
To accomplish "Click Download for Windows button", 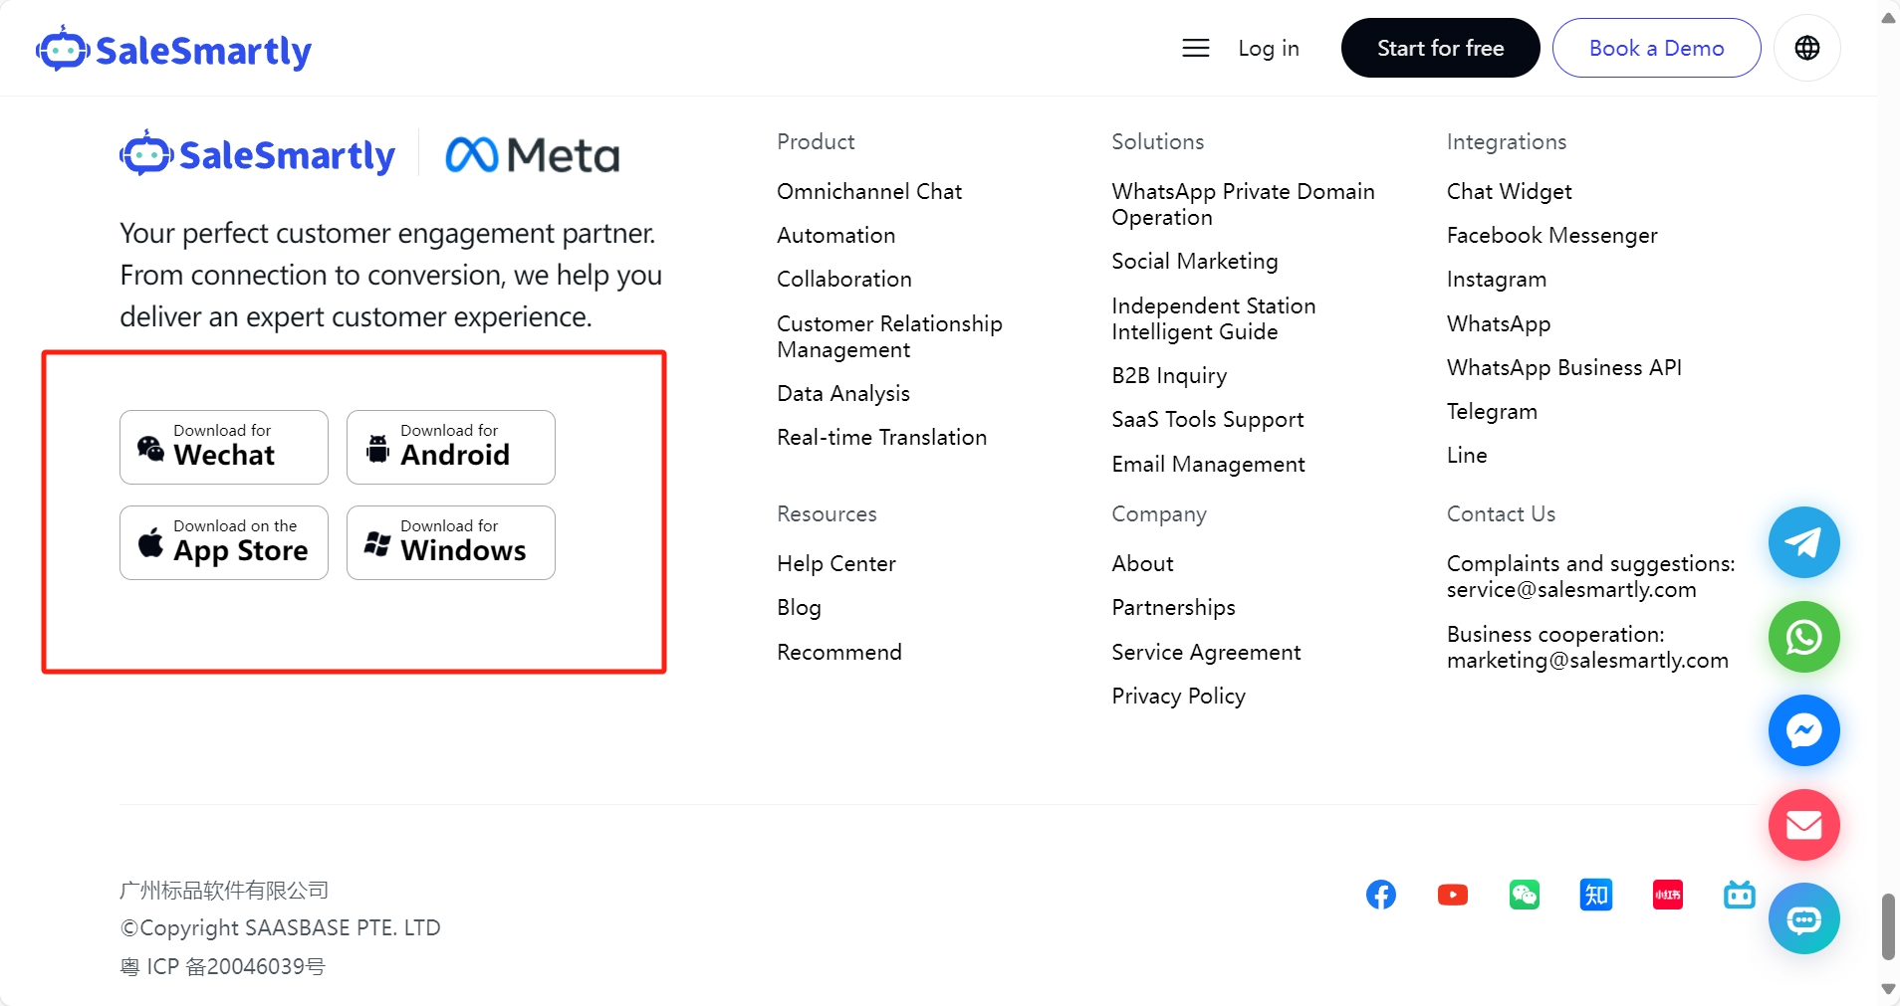I will click(450, 542).
